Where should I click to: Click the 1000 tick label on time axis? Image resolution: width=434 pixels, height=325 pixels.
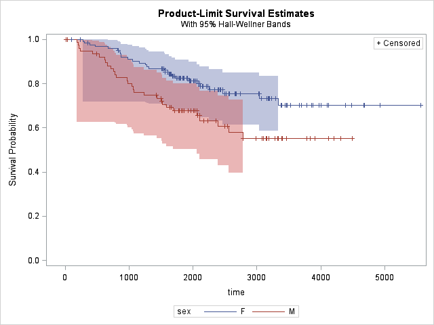(x=129, y=276)
